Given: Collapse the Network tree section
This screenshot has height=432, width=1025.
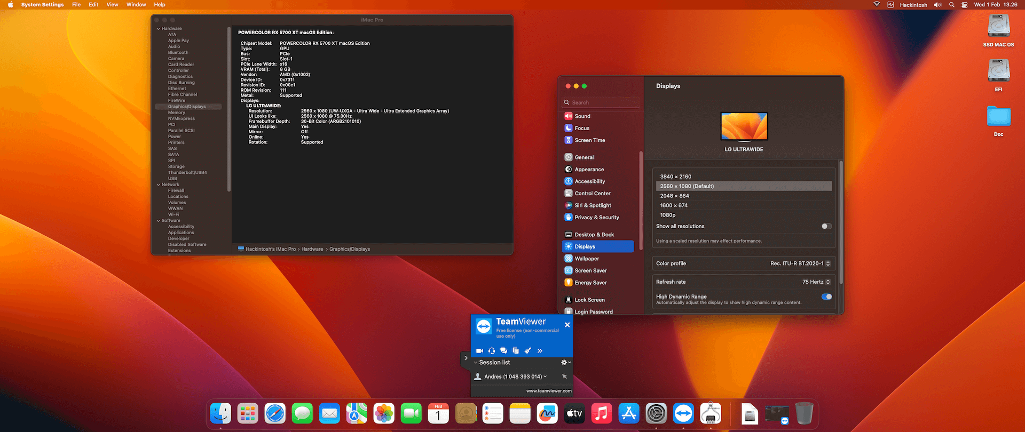Looking at the screenshot, I should (159, 185).
